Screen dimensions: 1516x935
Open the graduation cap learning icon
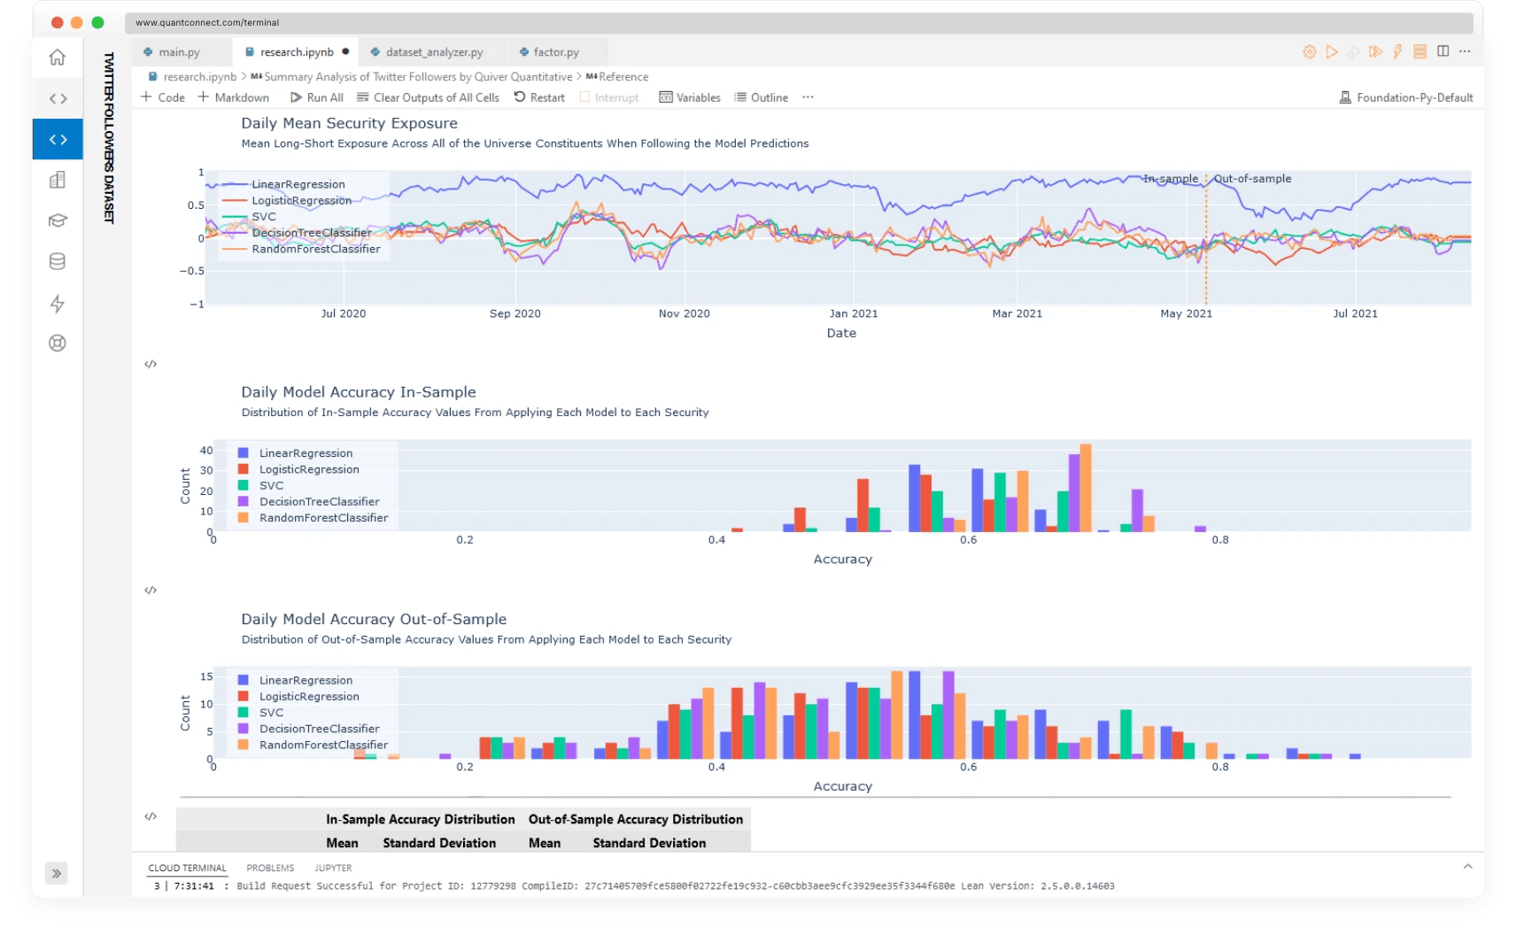coord(58,220)
